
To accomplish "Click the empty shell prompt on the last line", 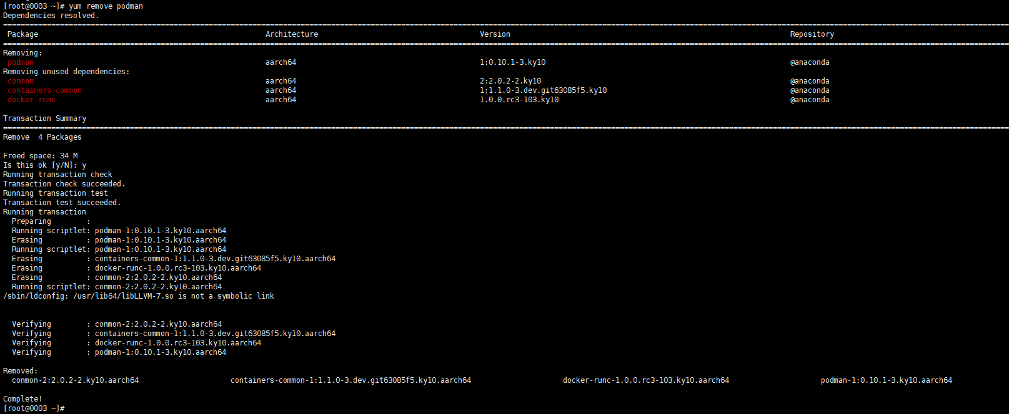I will tap(34, 408).
